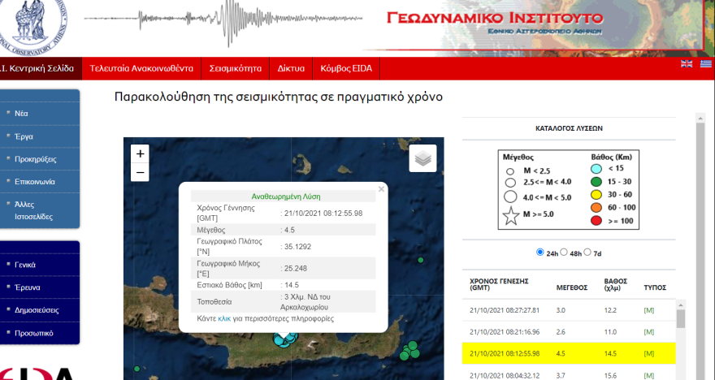Viewport: 715px width, 380px height.
Task: Click the ΜΕΓΕΘΟΣ column header
Action: click(x=572, y=287)
